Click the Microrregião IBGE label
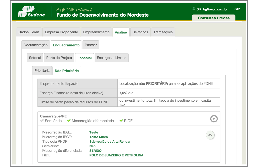The height and width of the screenshot is (167, 258). click(57, 137)
